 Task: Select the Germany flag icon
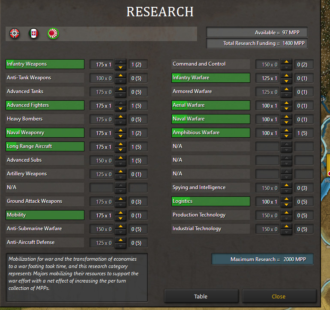tap(14, 33)
